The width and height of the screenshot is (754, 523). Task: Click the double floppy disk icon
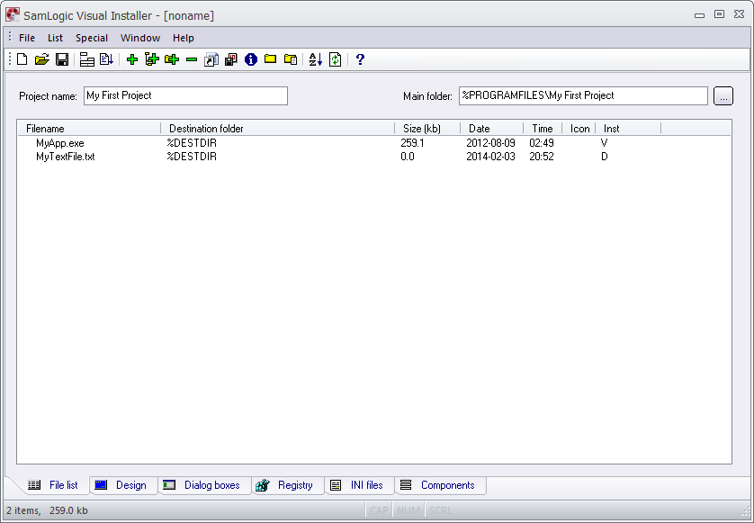tap(231, 59)
